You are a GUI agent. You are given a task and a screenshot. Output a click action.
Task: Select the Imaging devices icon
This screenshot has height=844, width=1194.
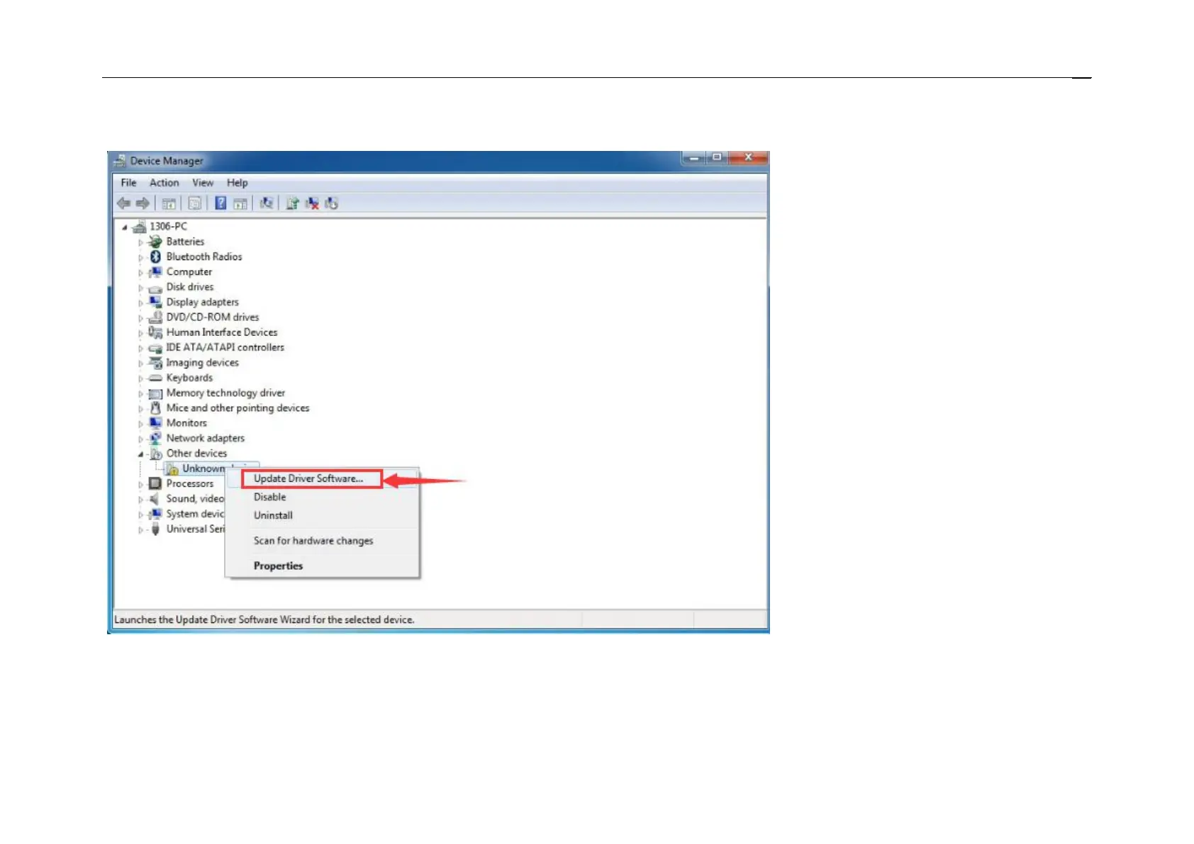point(155,363)
